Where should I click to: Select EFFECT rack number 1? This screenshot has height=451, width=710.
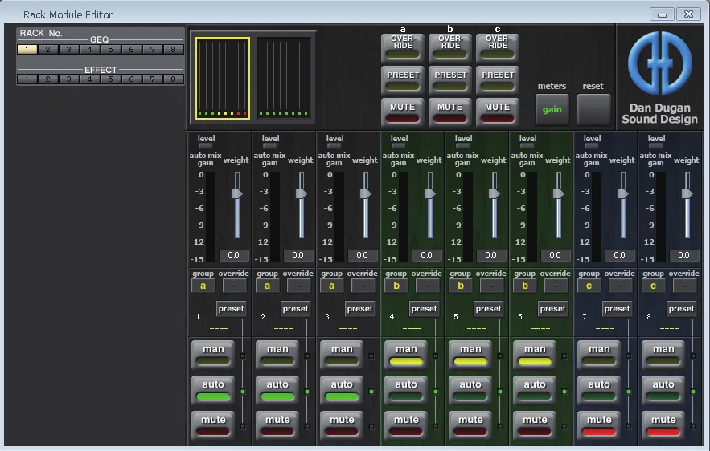[27, 79]
